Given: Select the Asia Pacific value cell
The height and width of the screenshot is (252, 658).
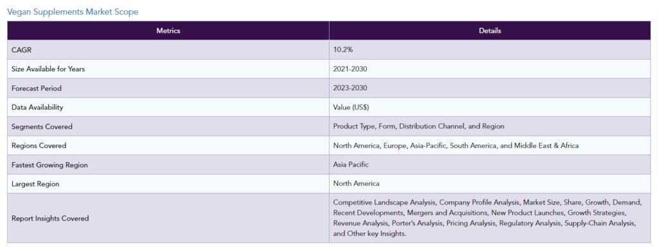Looking at the screenshot, I should tap(490, 165).
